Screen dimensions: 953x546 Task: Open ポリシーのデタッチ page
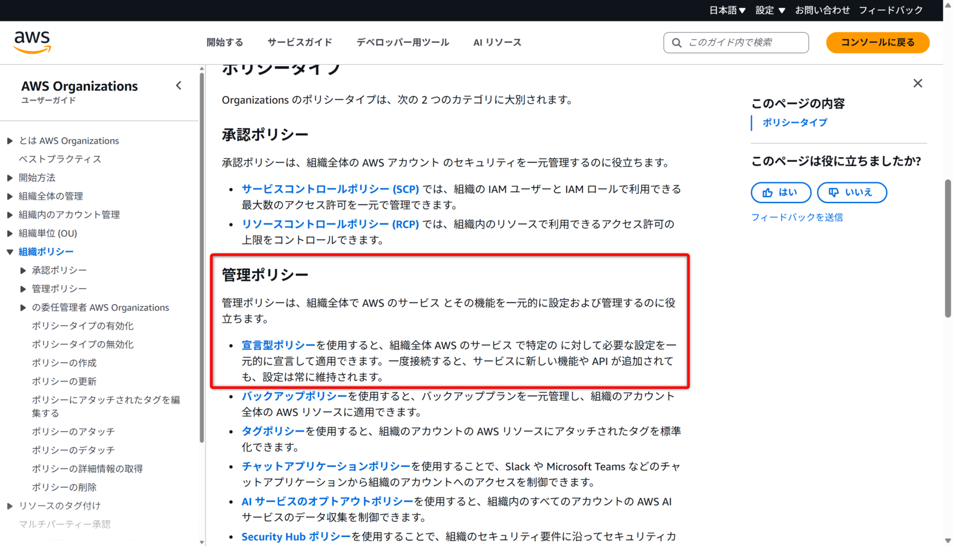(x=73, y=450)
